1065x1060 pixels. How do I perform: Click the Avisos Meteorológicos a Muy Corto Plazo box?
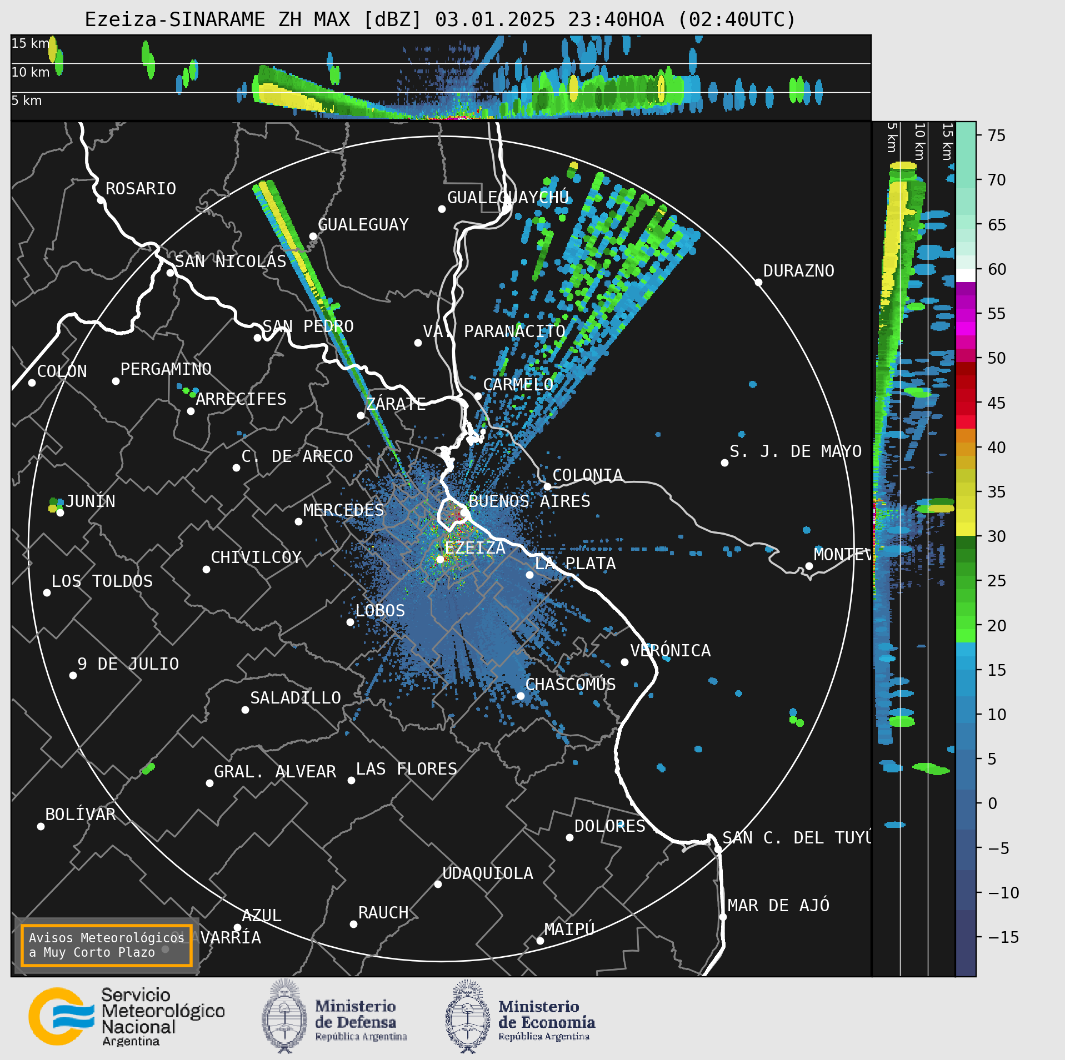pos(106,945)
